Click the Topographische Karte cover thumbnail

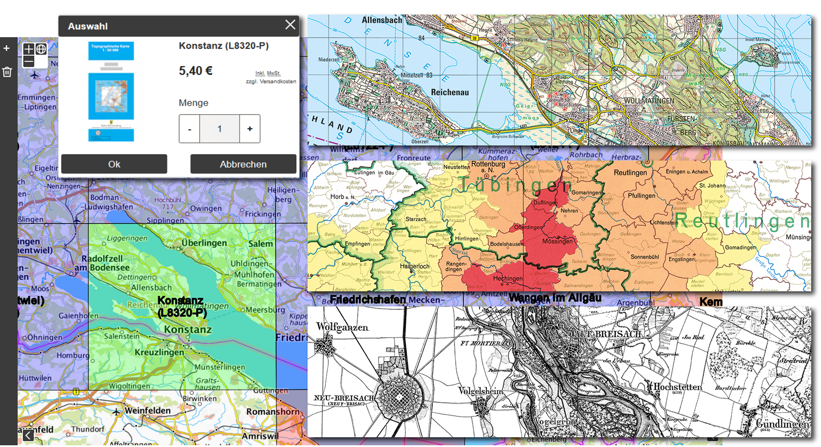pyautogui.click(x=111, y=92)
